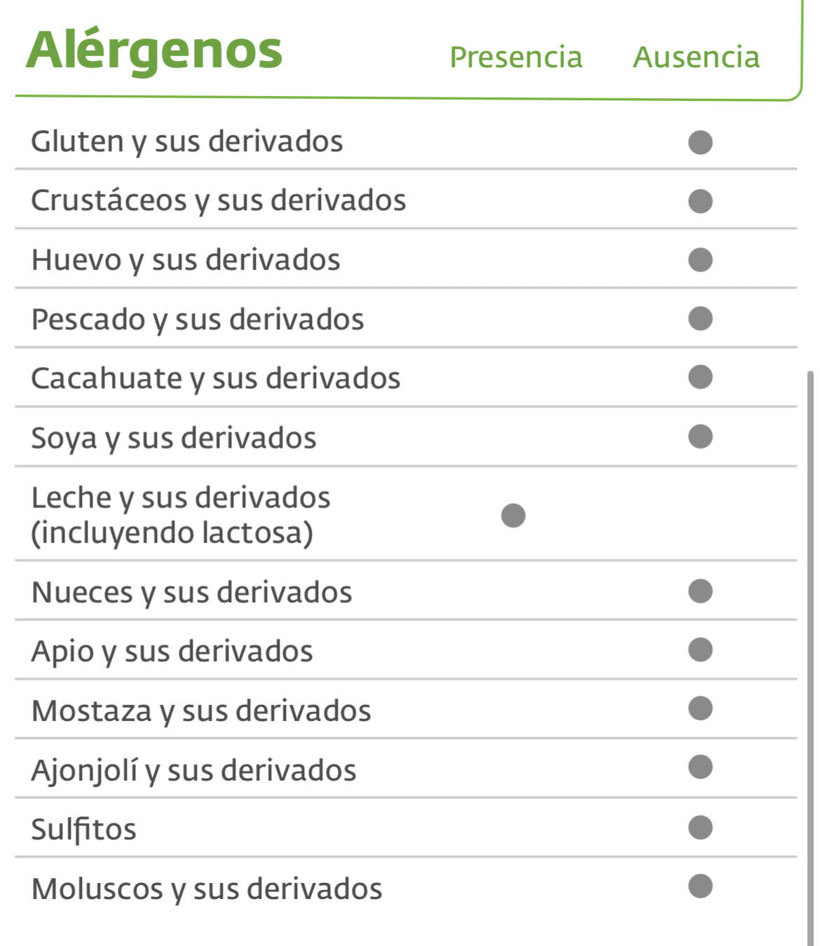Image resolution: width=820 pixels, height=946 pixels.
Task: Click the Sulfitos absence indicator dot
Action: coord(700,828)
